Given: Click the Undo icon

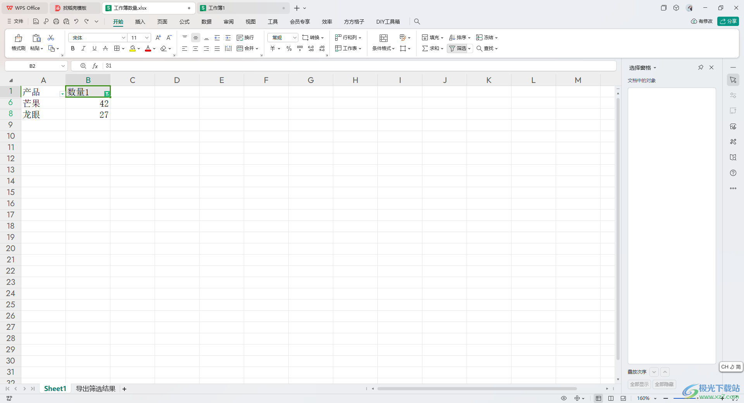Looking at the screenshot, I should 76,21.
